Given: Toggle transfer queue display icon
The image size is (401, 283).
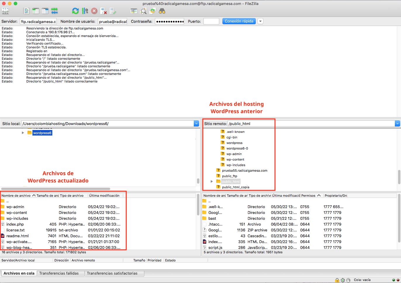Looking at the screenshot, I should [54, 11].
